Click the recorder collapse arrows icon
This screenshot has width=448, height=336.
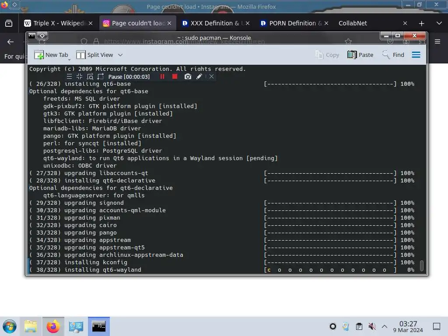click(80, 77)
